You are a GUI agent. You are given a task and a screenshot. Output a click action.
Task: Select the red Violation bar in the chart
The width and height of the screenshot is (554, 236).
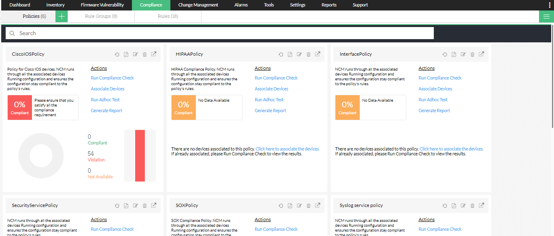point(140,156)
